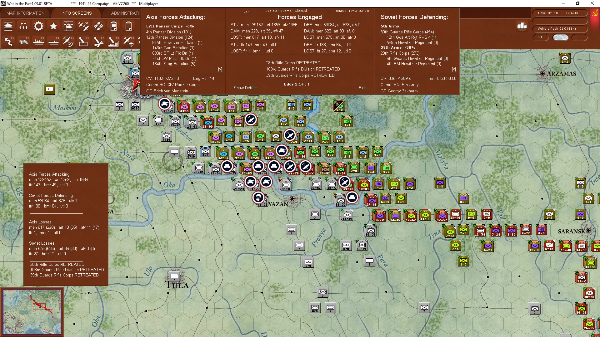Screen dimensions: 600x337
Task: Click the blizzard weather swatch indicator
Action: (560, 37)
